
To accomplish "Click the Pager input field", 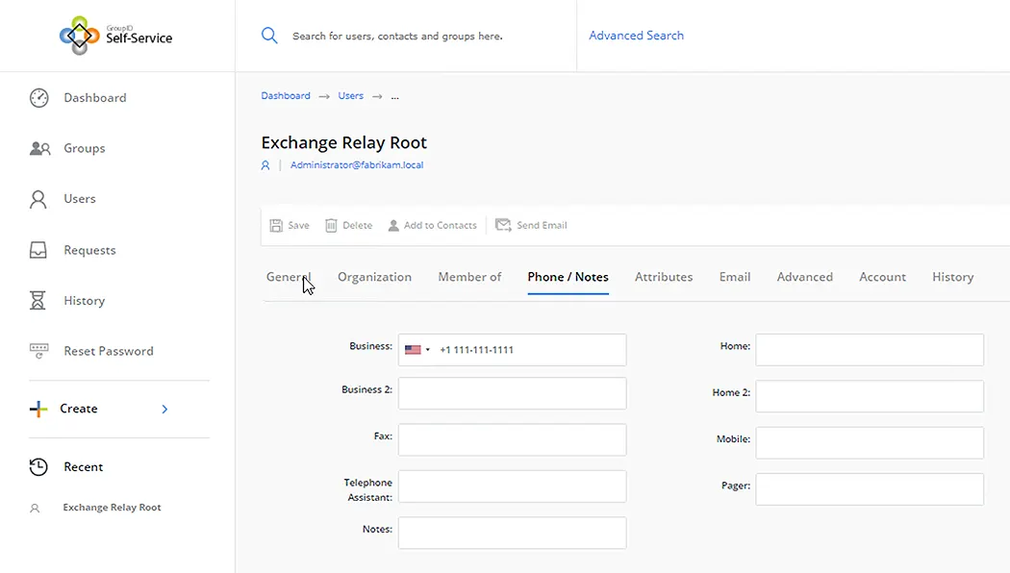I will point(870,488).
